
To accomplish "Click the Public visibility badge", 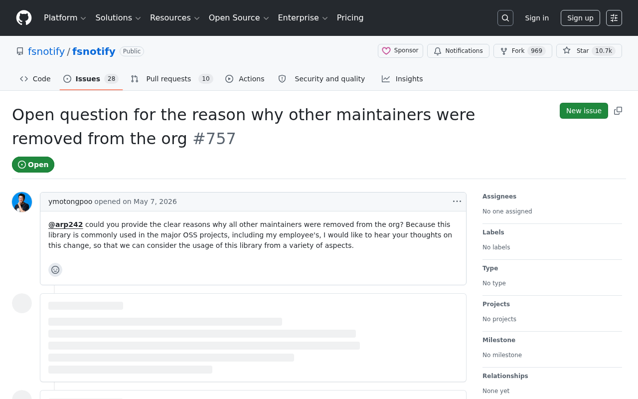I will pyautogui.click(x=132, y=51).
